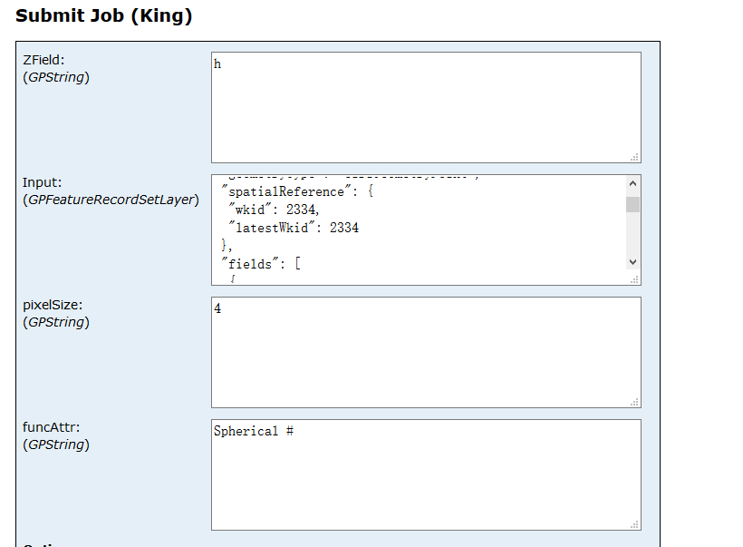The height and width of the screenshot is (547, 743).
Task: Click the ZField resize grip corner
Action: (635, 158)
